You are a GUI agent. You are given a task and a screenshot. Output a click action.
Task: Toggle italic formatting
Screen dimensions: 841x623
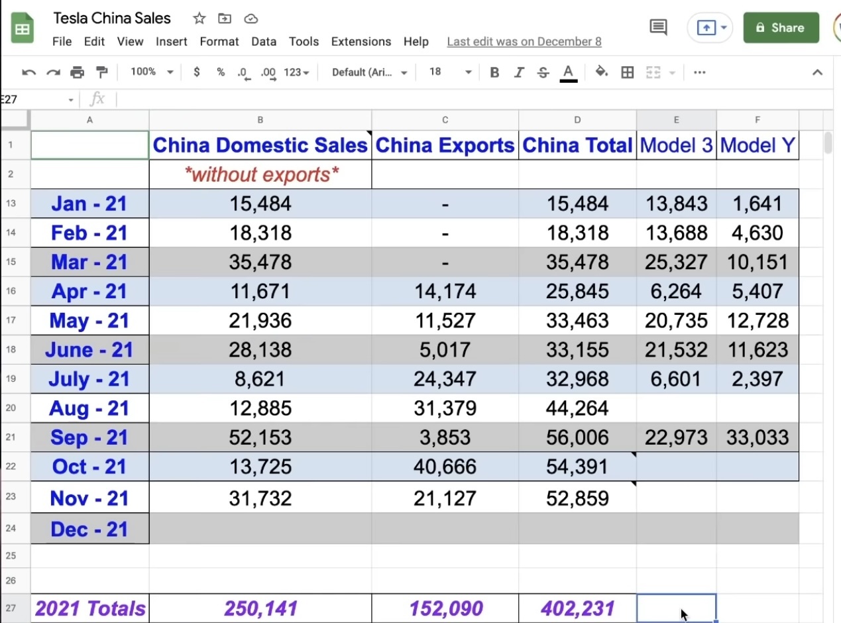point(519,72)
